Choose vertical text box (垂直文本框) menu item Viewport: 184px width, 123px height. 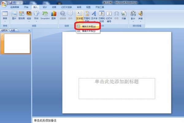[x=88, y=31]
